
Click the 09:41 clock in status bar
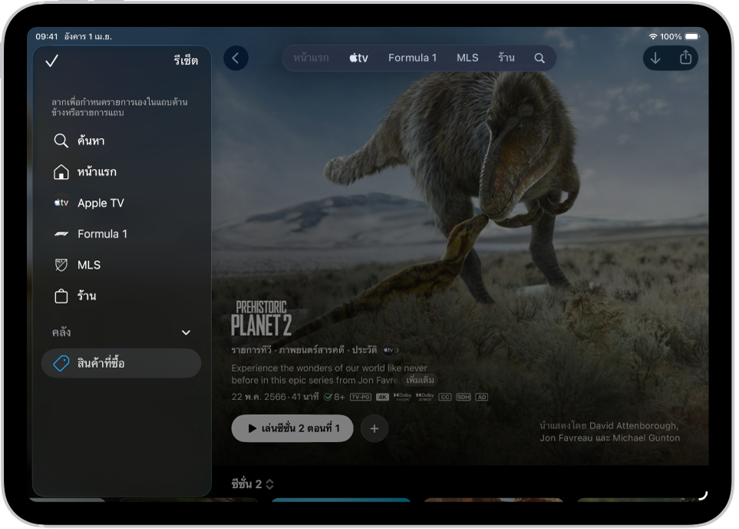(x=47, y=36)
